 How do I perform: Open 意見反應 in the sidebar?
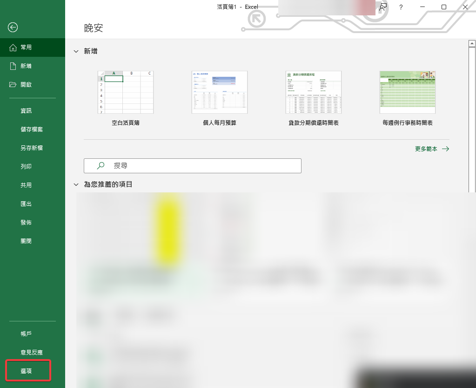pos(33,353)
